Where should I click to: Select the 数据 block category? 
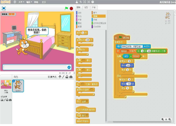pos(79,27)
